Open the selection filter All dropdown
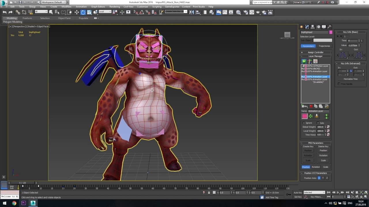Screen dimensions: 369x207 click(41, 12)
